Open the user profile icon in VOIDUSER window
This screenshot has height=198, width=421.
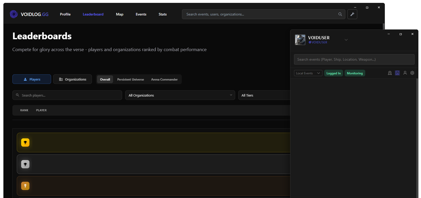point(405,73)
